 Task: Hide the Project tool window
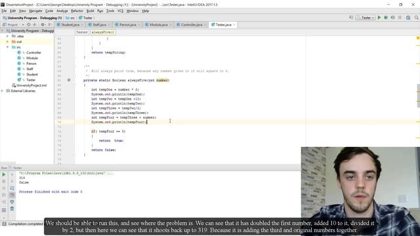tap(50, 25)
